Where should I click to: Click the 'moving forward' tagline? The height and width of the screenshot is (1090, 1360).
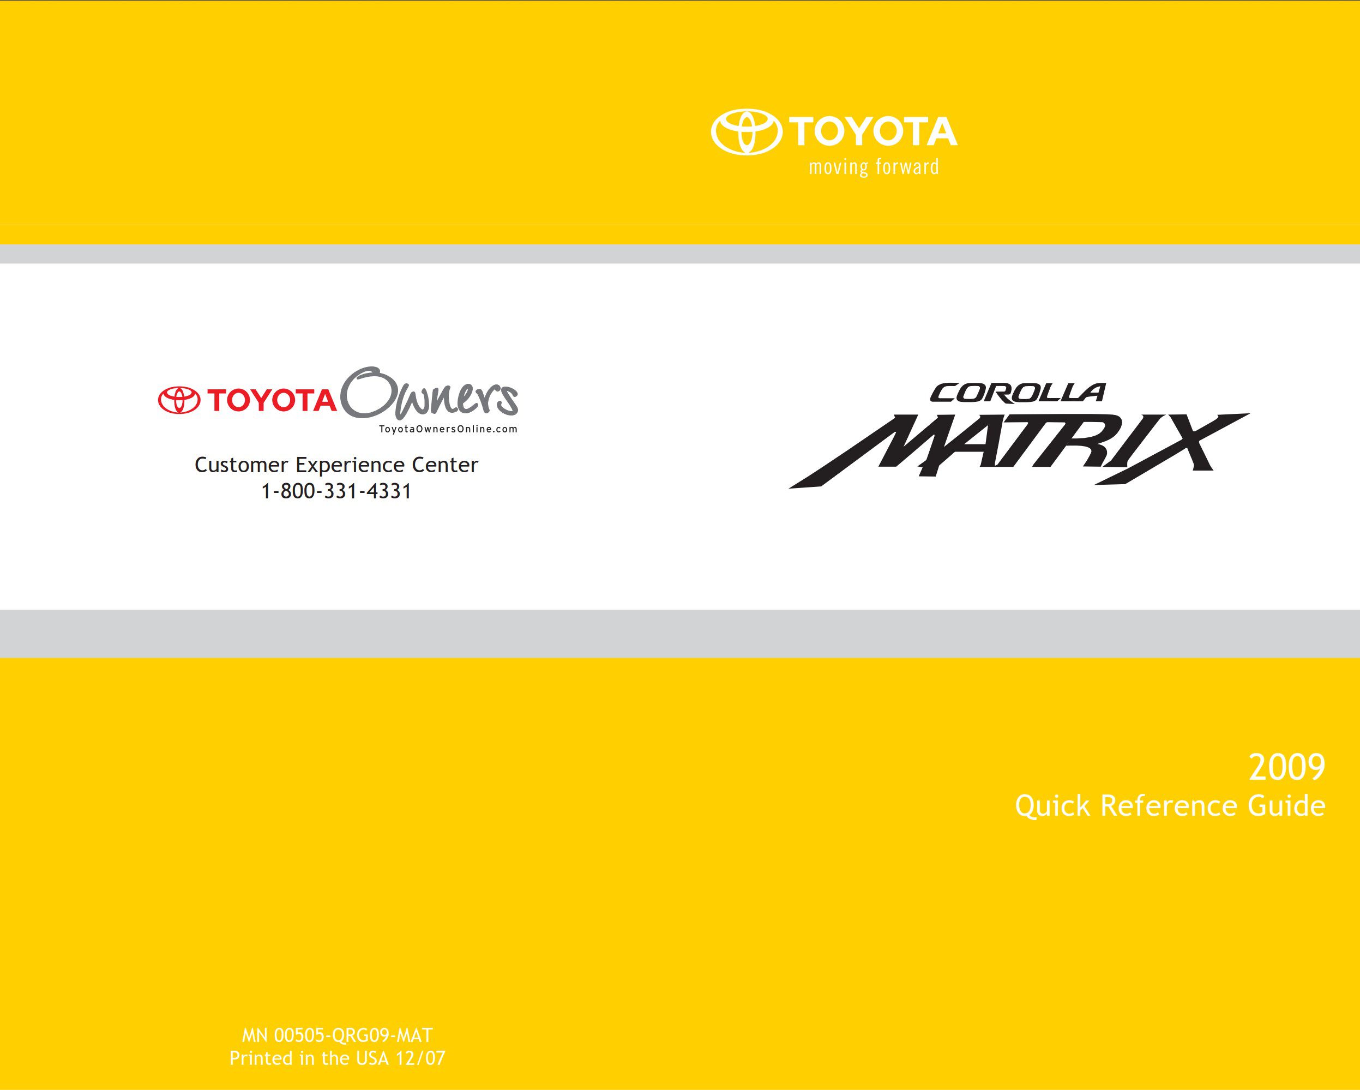click(874, 167)
